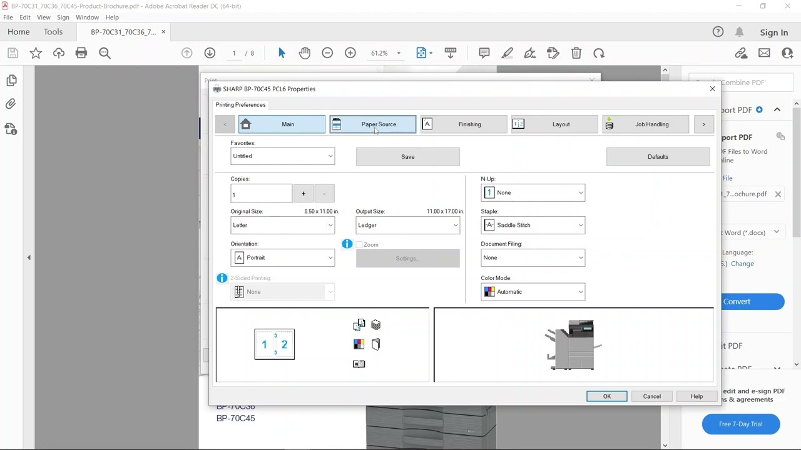801x450 pixels.
Task: Switch to the Main tab
Action: pos(282,124)
